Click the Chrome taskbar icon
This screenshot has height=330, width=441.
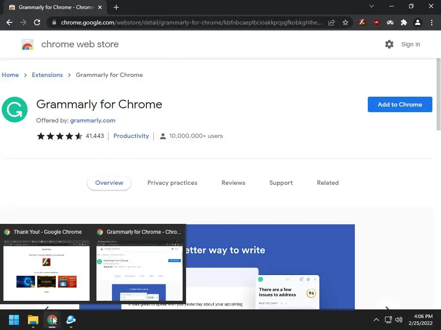click(52, 320)
